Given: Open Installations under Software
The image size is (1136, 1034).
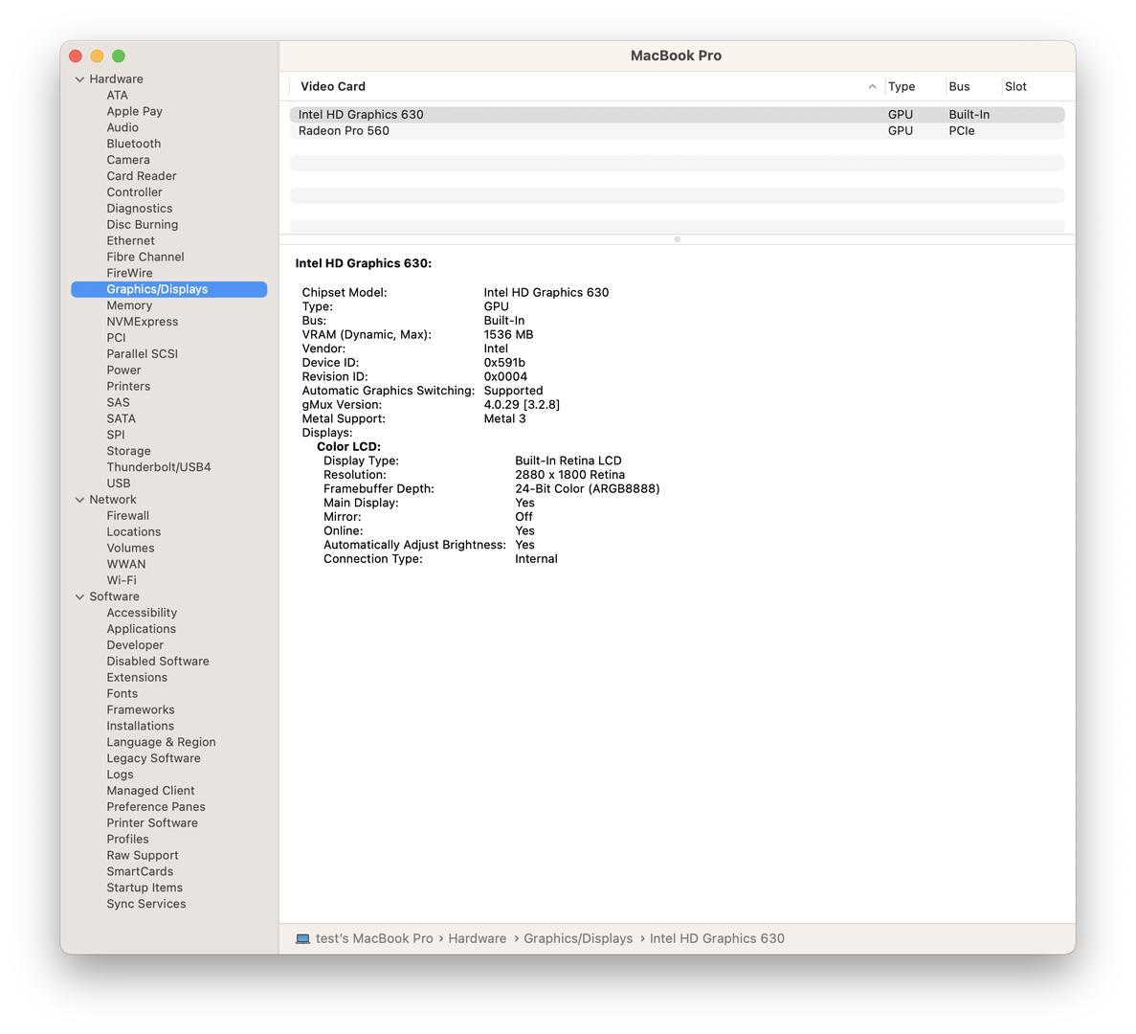Looking at the screenshot, I should 140,726.
